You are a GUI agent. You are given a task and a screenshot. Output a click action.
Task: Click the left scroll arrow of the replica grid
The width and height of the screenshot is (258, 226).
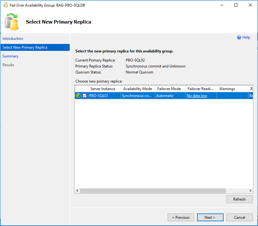pyautogui.click(x=77, y=191)
